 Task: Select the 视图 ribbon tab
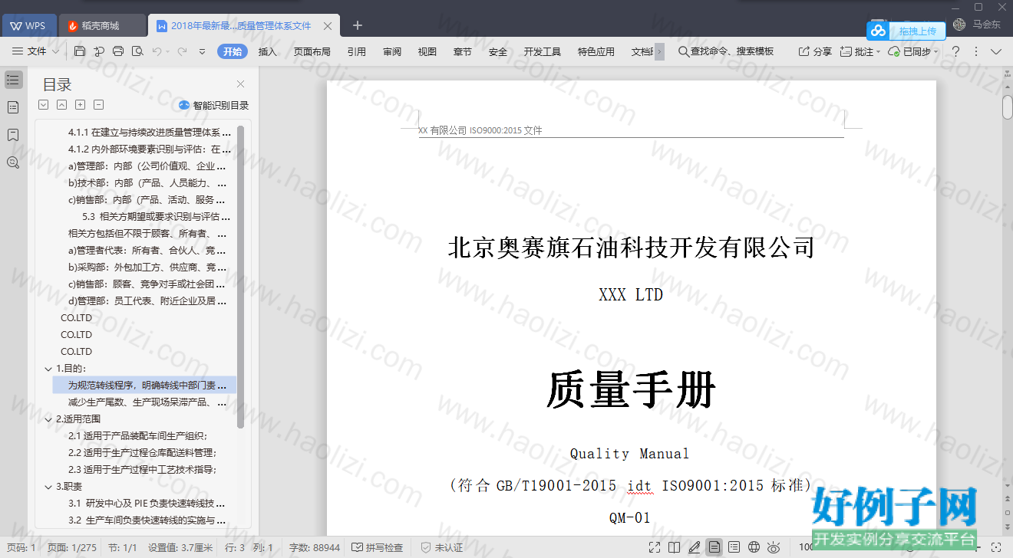(x=427, y=51)
